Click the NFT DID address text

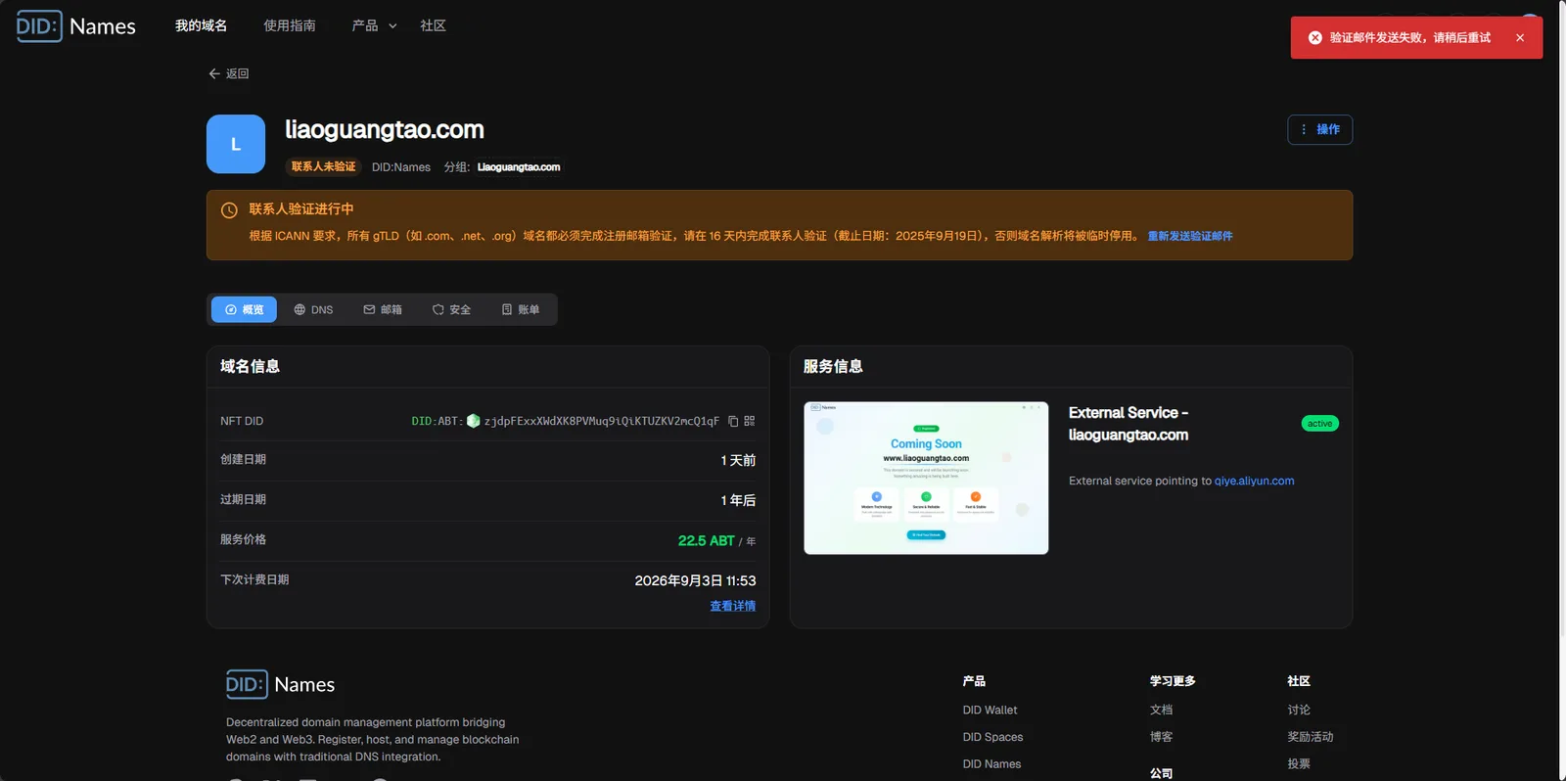[x=601, y=421]
